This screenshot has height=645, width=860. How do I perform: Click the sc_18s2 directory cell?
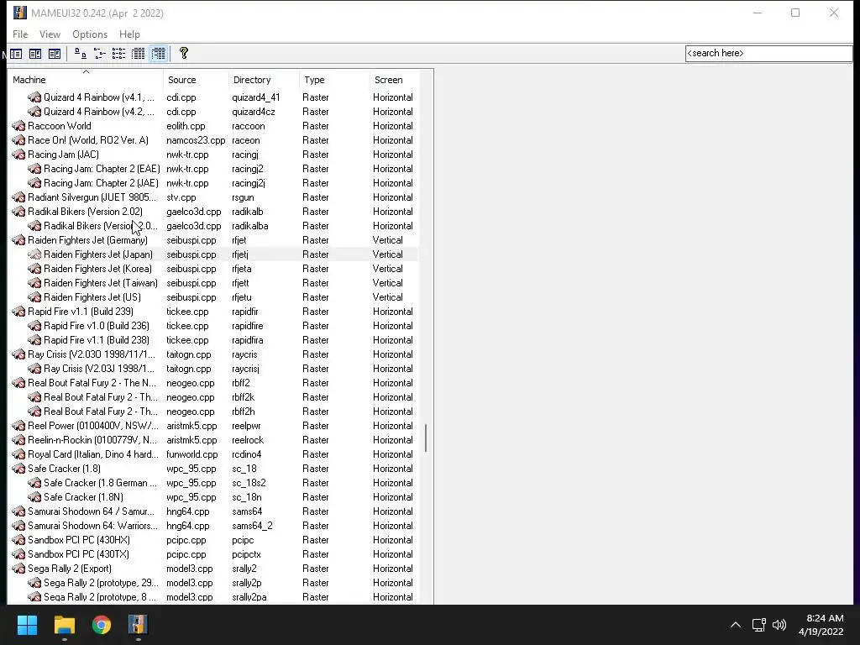(x=249, y=483)
